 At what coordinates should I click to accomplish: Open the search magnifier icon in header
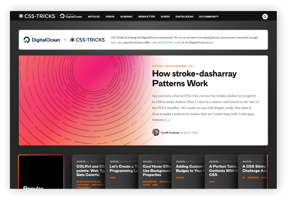point(265,17)
